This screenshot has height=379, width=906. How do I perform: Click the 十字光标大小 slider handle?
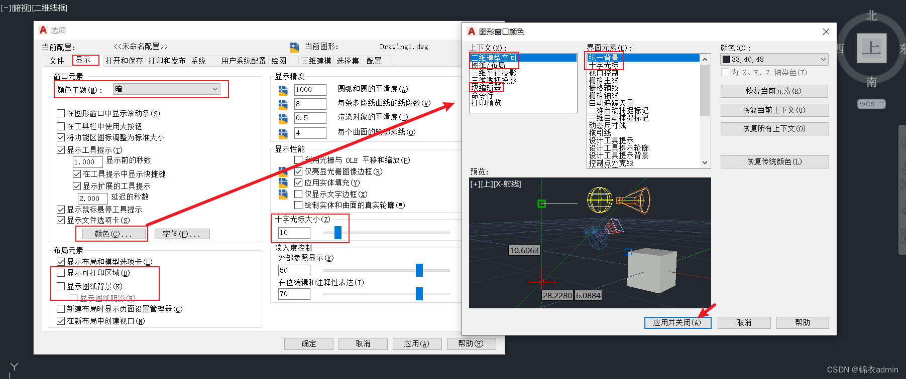point(338,233)
